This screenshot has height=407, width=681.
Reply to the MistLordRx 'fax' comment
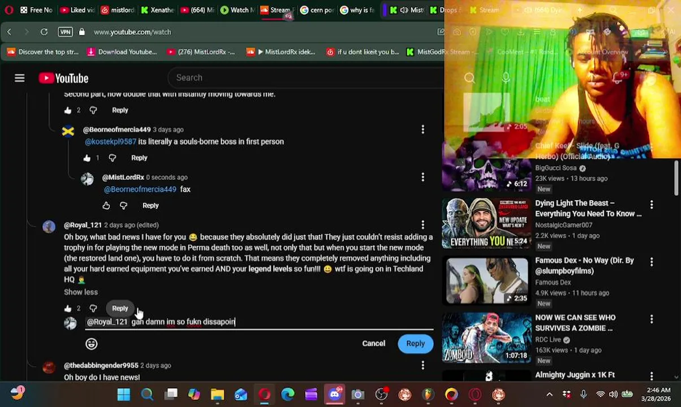point(150,206)
